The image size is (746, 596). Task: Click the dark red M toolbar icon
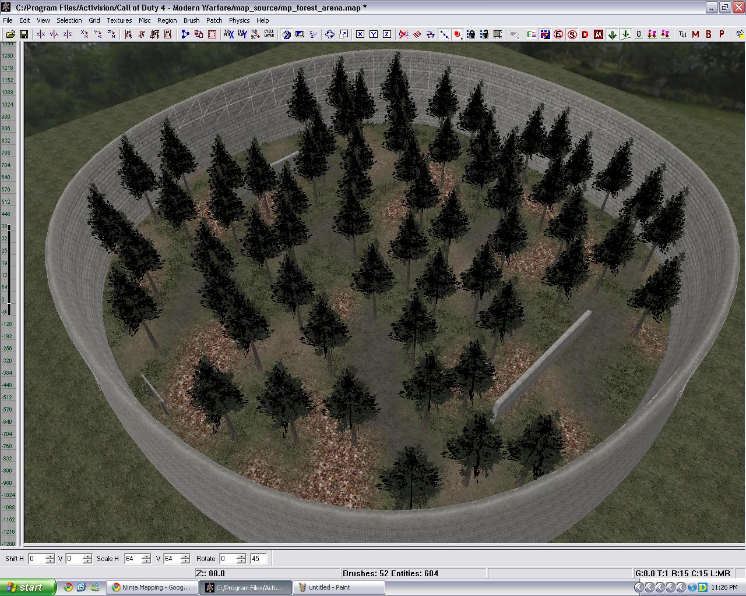point(695,34)
